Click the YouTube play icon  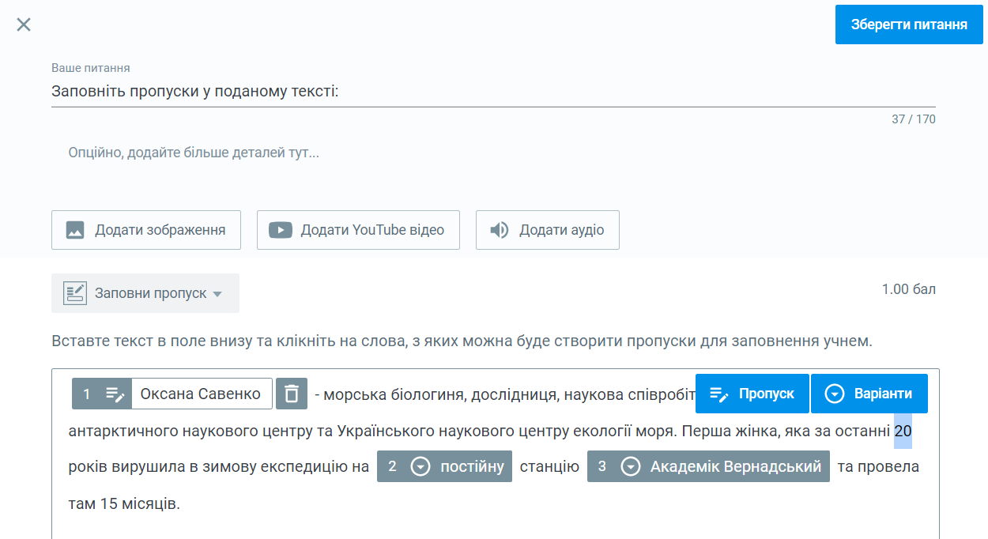pos(281,229)
